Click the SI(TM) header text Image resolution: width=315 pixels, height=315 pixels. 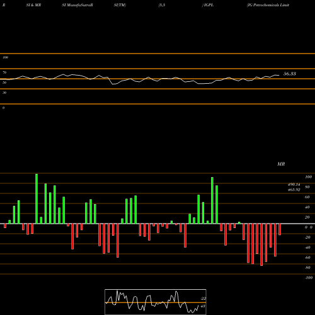click(x=120, y=5)
